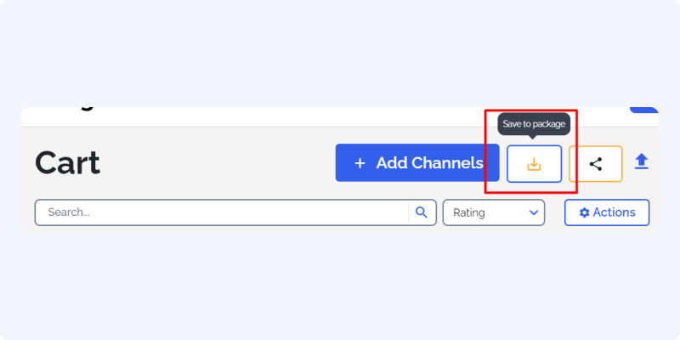
Task: Select the orange-bordered share button
Action: (x=596, y=164)
